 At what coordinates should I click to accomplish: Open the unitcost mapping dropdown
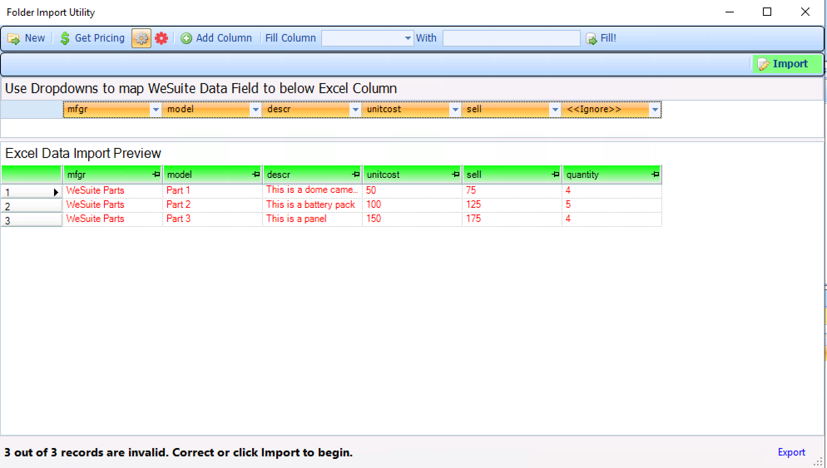coord(455,110)
